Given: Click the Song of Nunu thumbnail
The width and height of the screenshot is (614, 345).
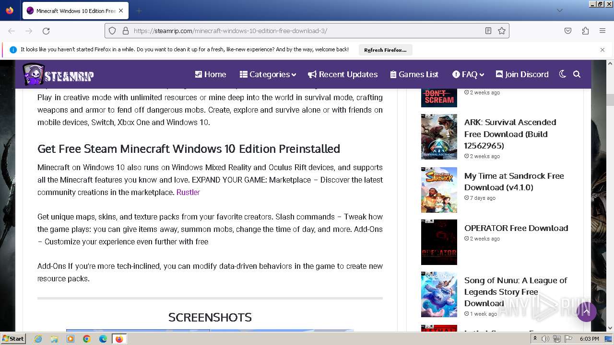Looking at the screenshot, I should pyautogui.click(x=439, y=294).
